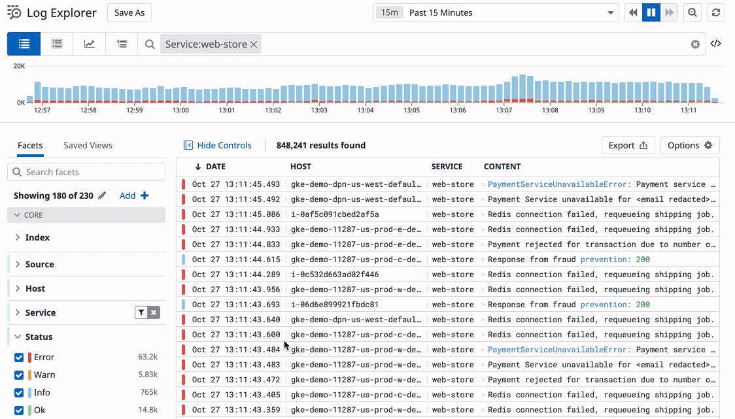Pause the live tail stream
This screenshot has height=419, width=735.
coord(651,12)
